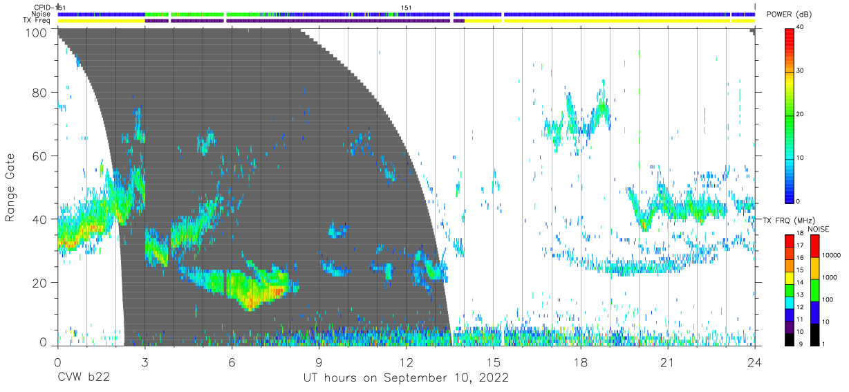The height and width of the screenshot is (392, 849).
Task: Click the y-axis tick label "100"
Action: pos(36,32)
